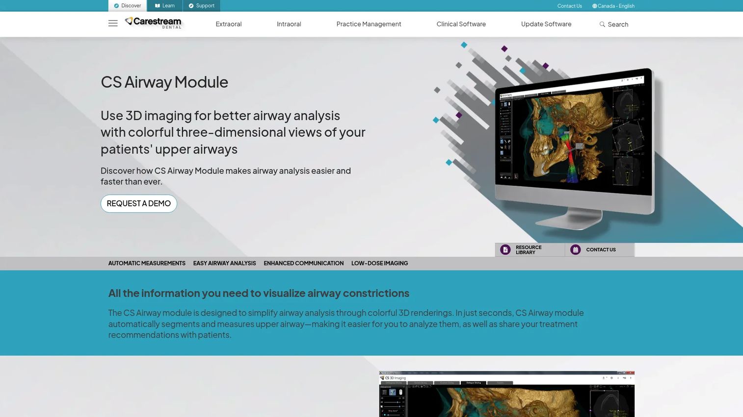The width and height of the screenshot is (743, 417).
Task: Click the Carestream Dental logo
Action: 153,23
